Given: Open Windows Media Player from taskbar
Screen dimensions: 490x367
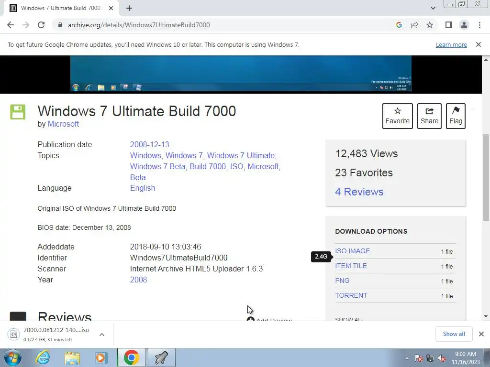Looking at the screenshot, I should 101,357.
